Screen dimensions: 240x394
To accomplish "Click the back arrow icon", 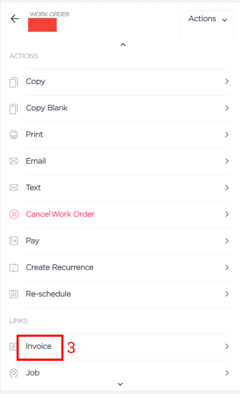I will (x=15, y=19).
